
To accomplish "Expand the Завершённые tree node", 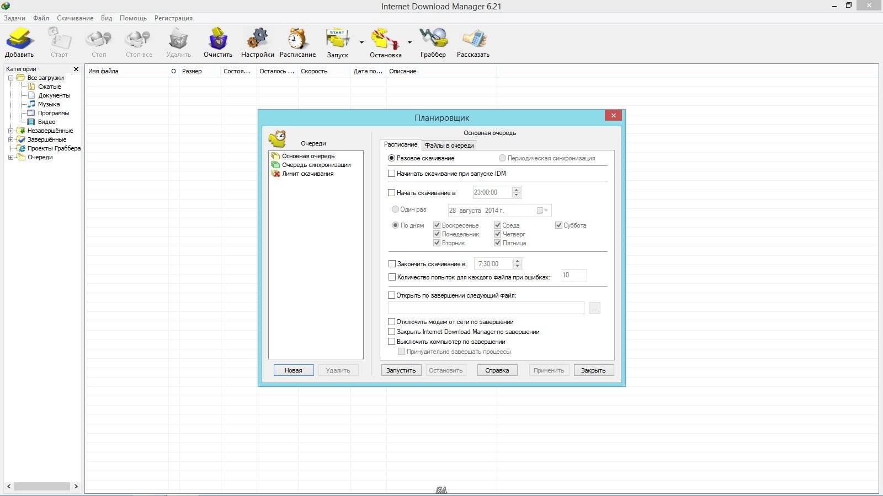I will (10, 139).
